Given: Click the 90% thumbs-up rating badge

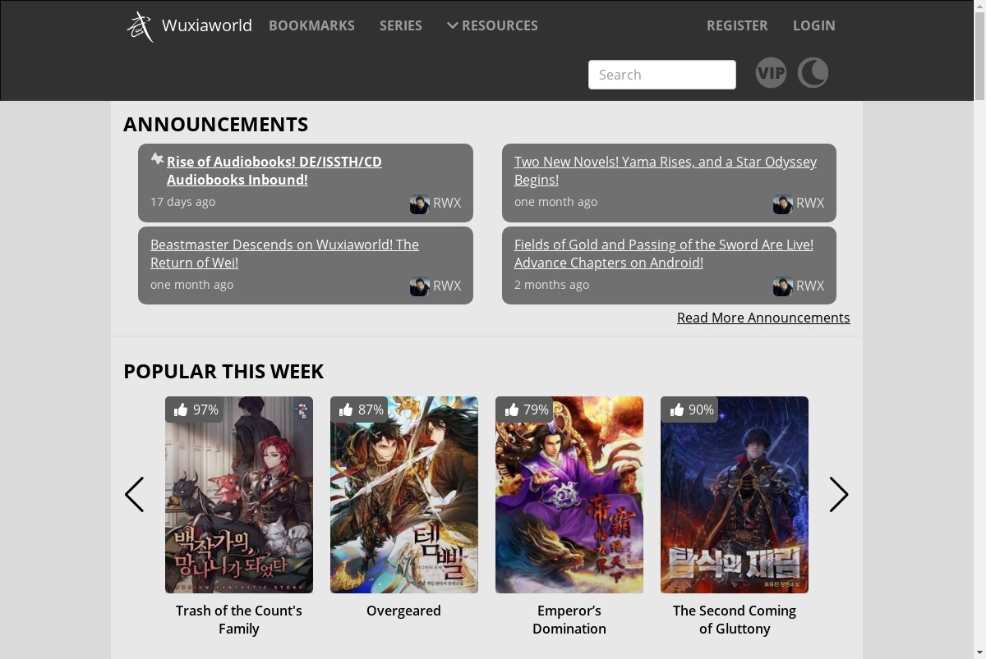Looking at the screenshot, I should [x=690, y=410].
